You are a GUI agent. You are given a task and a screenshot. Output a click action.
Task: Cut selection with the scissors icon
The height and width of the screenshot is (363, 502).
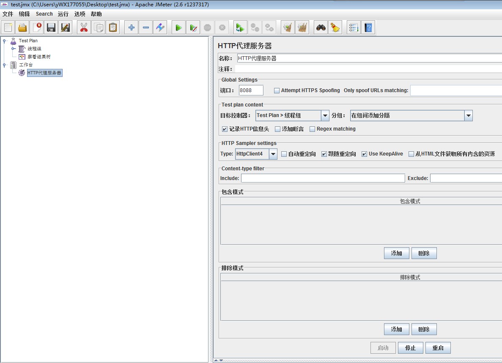pos(84,27)
